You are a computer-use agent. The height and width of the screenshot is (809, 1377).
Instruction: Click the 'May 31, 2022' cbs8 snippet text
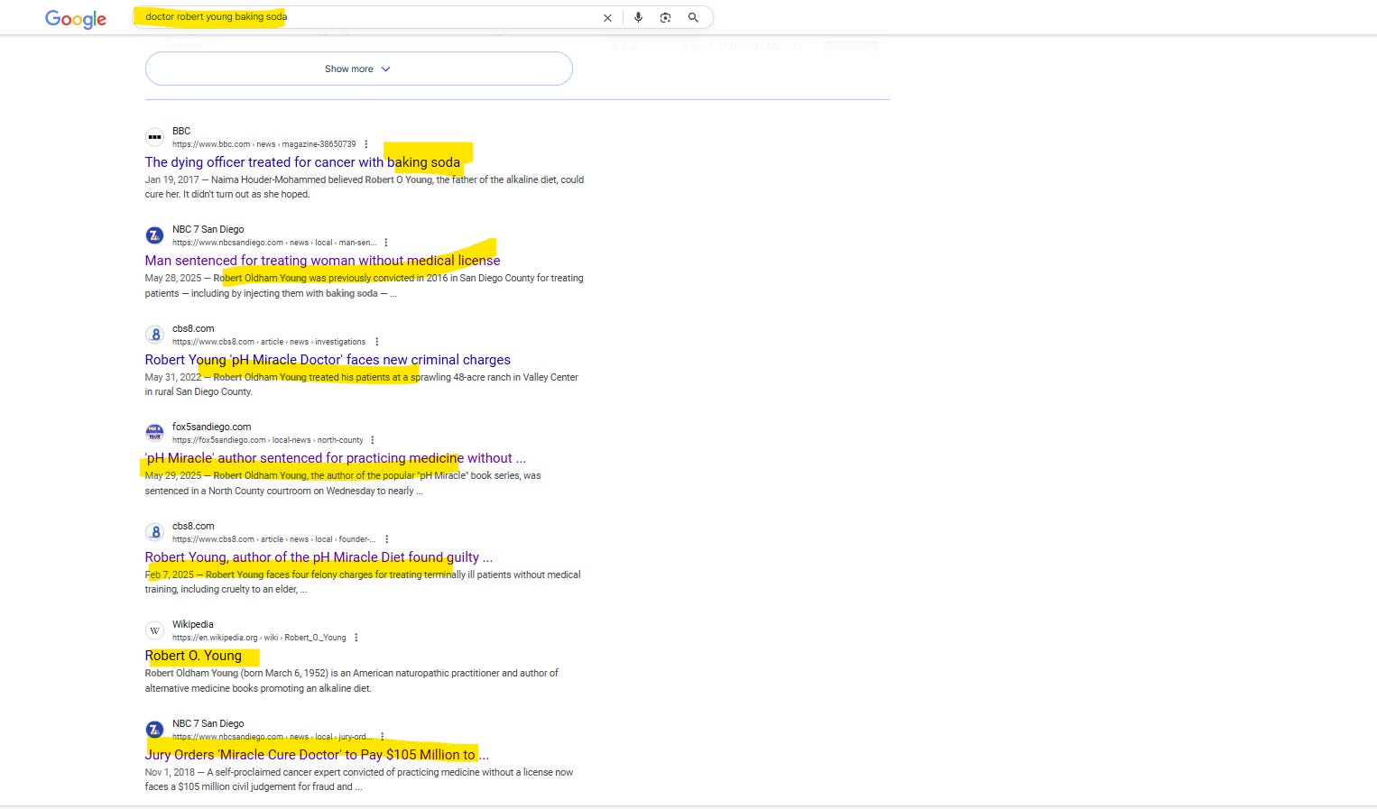[x=173, y=377]
